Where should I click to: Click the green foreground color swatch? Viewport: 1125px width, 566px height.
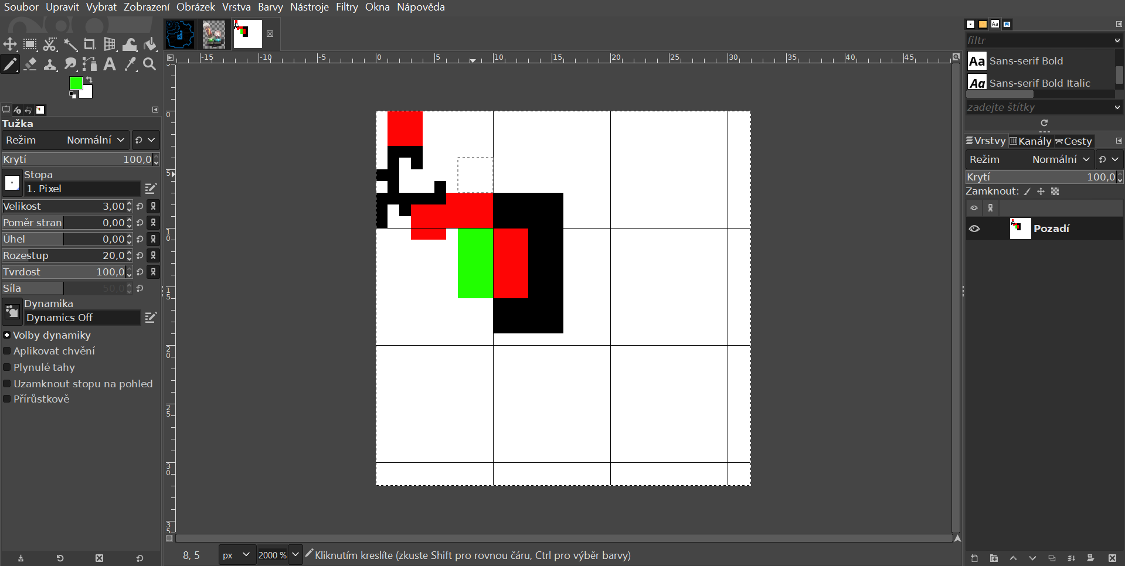tap(76, 83)
